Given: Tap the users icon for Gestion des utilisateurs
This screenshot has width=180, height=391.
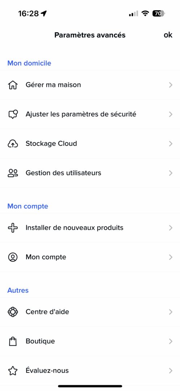Looking at the screenshot, I should tap(13, 173).
